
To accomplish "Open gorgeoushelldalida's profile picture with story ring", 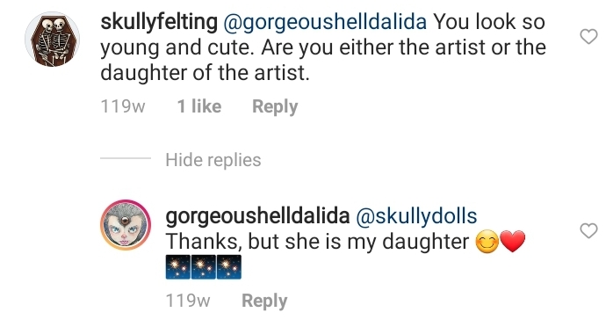I will (x=126, y=225).
